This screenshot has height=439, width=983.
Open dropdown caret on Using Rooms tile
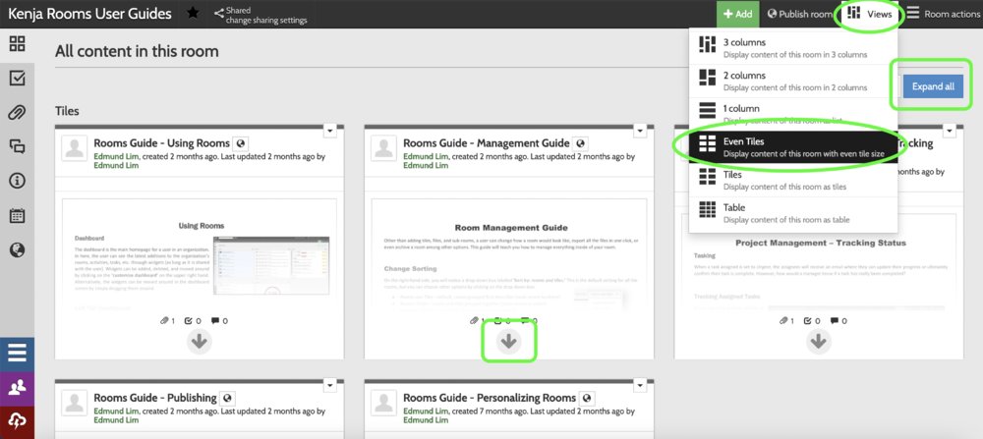tap(330, 131)
